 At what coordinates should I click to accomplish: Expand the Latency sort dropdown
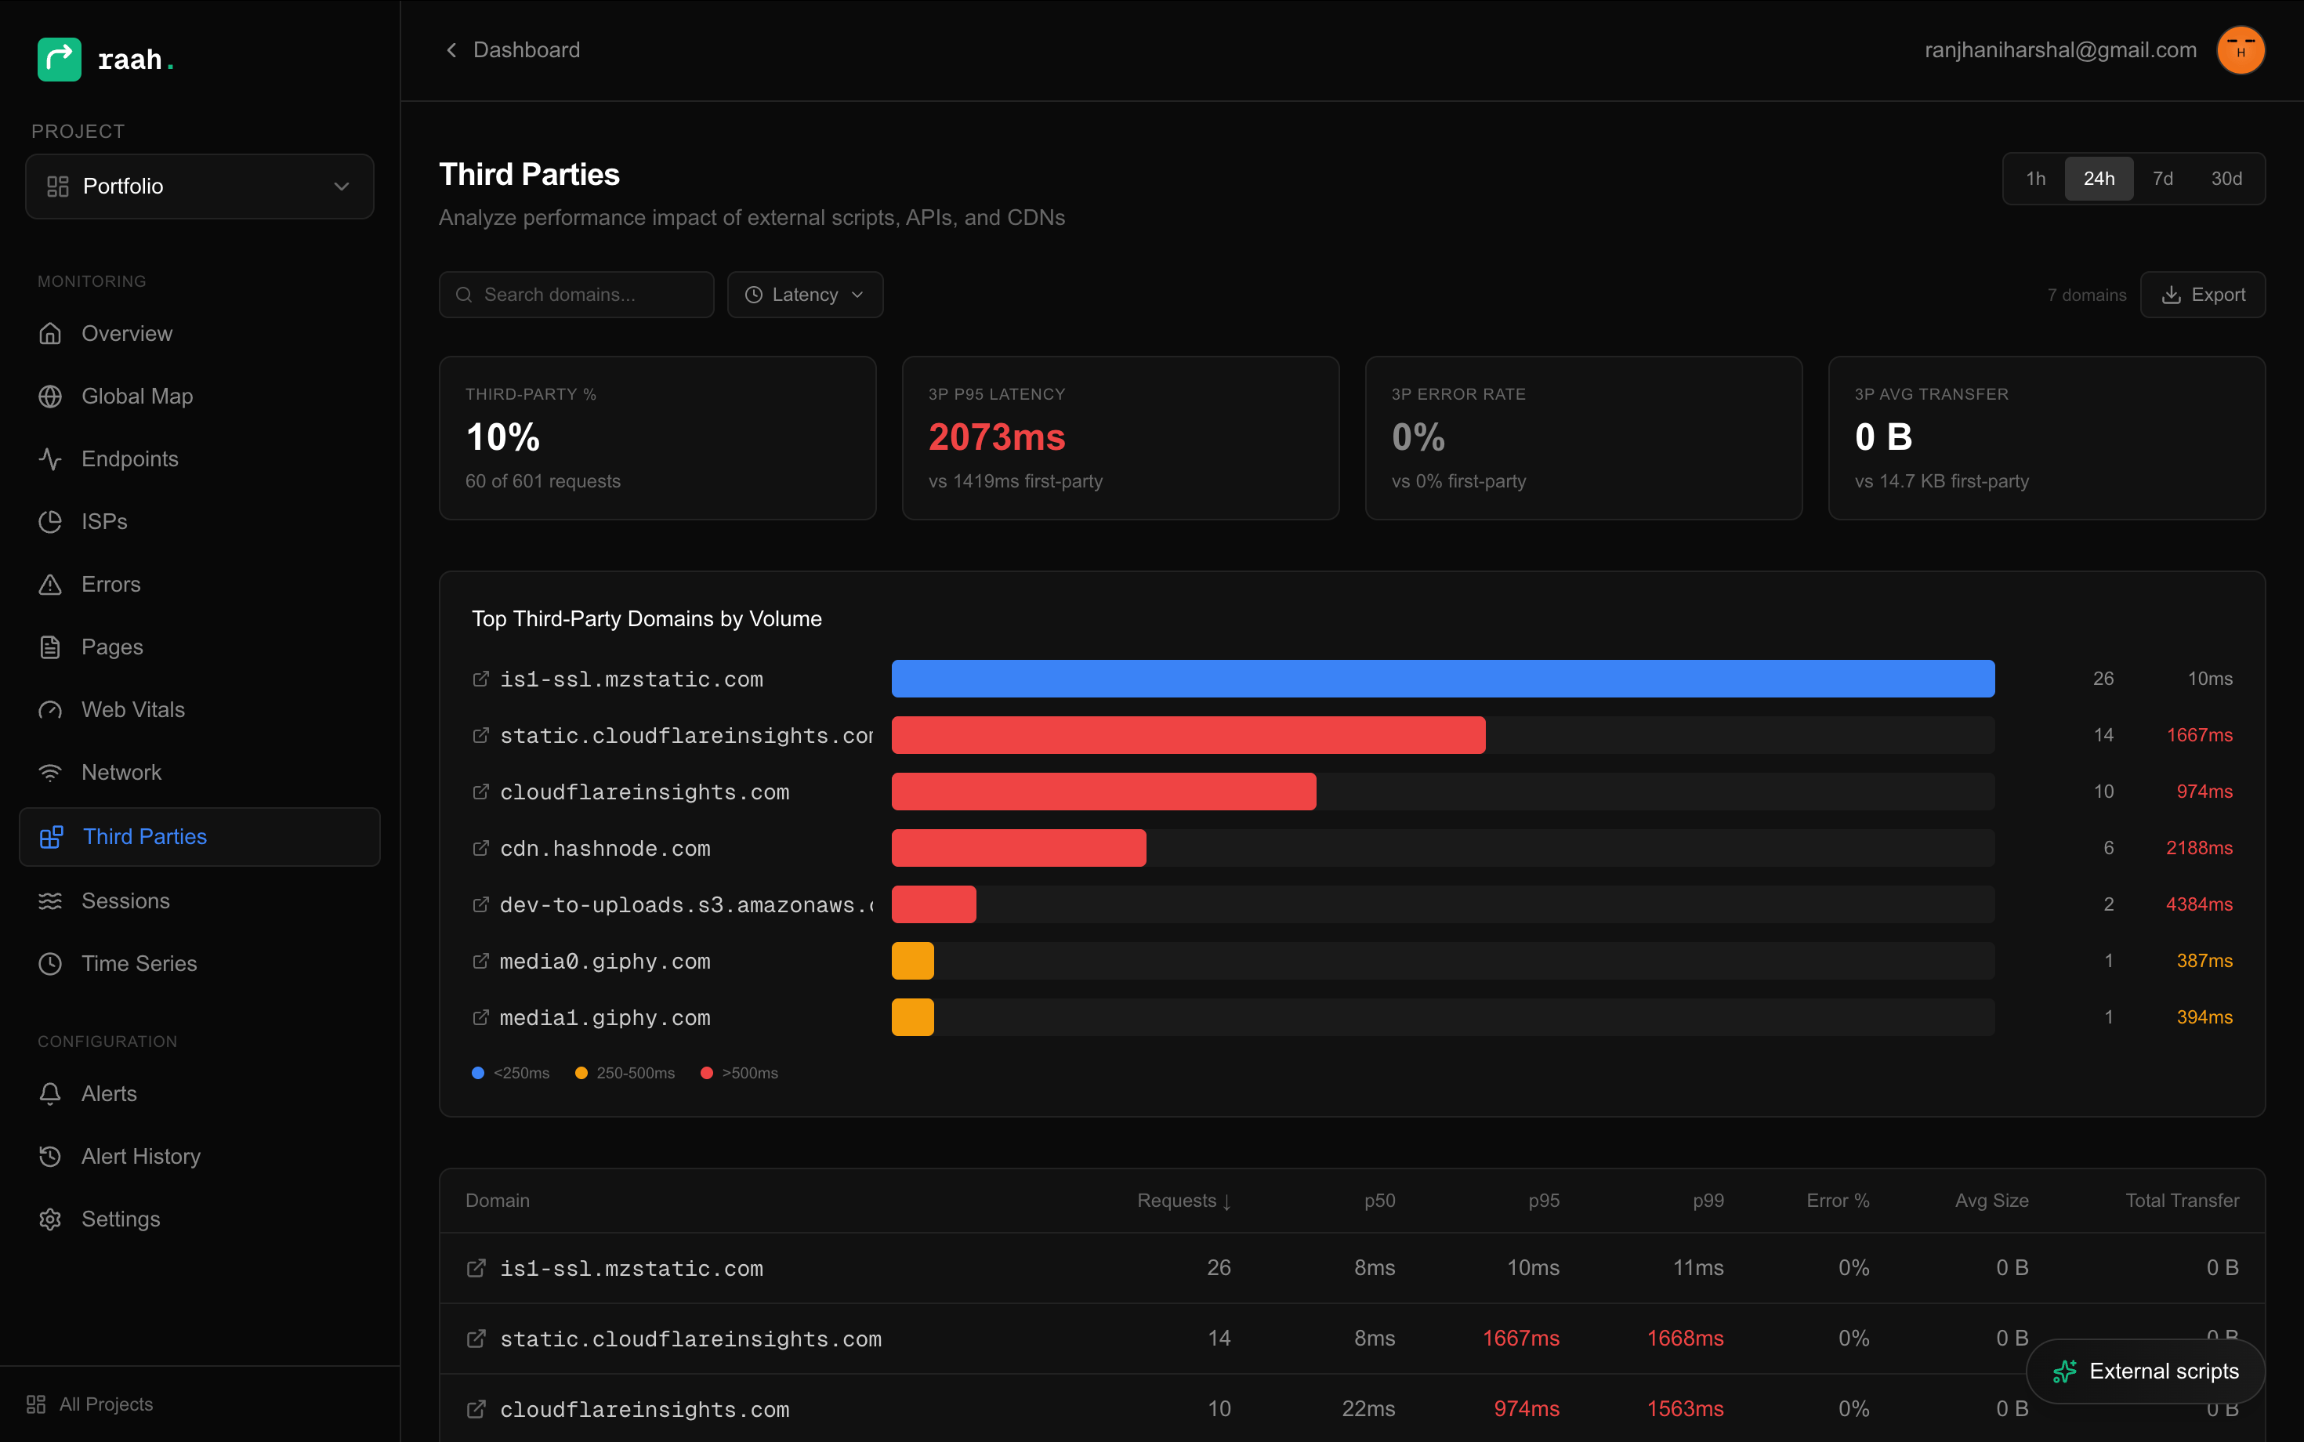coord(805,295)
